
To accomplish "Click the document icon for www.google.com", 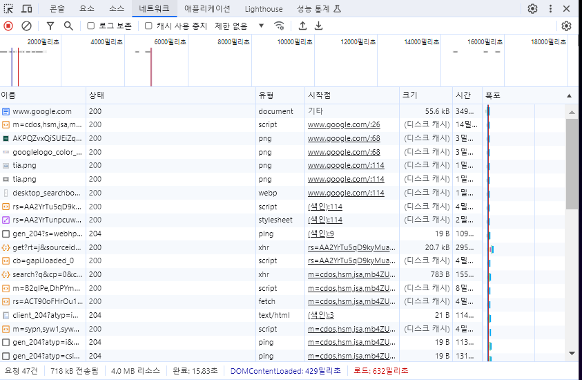I will click(x=6, y=111).
